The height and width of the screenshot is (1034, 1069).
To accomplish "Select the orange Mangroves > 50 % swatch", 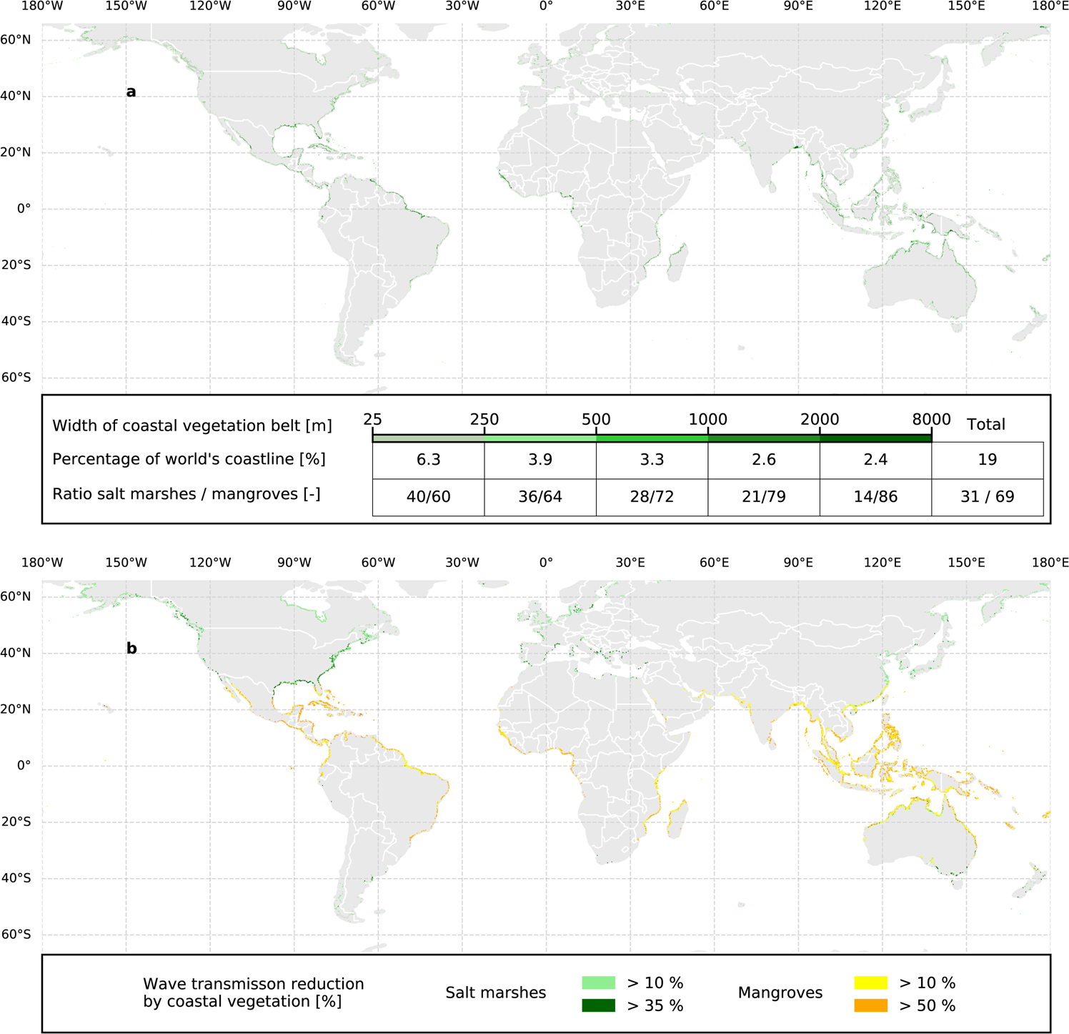I will pyautogui.click(x=871, y=1004).
